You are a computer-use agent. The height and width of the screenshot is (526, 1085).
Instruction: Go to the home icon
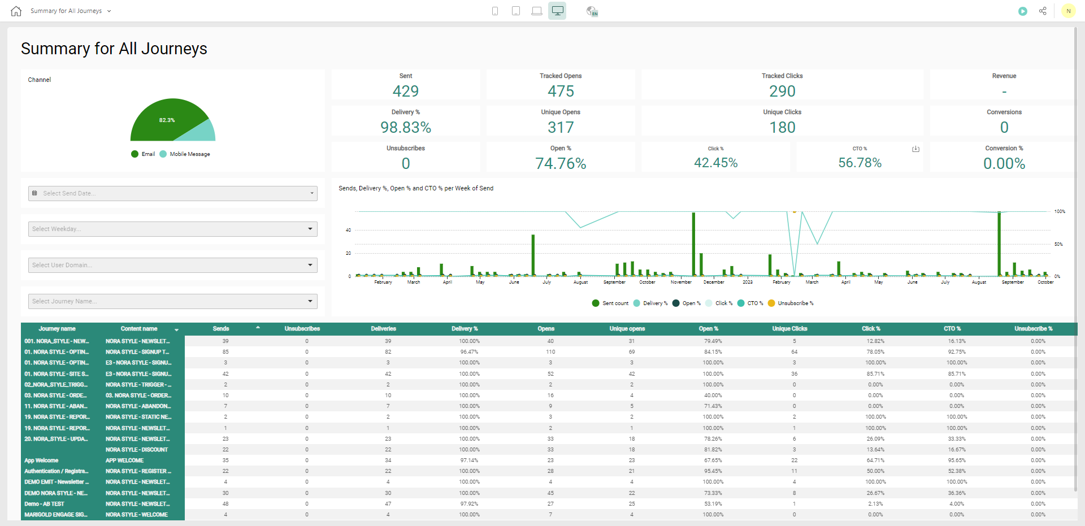[16, 11]
